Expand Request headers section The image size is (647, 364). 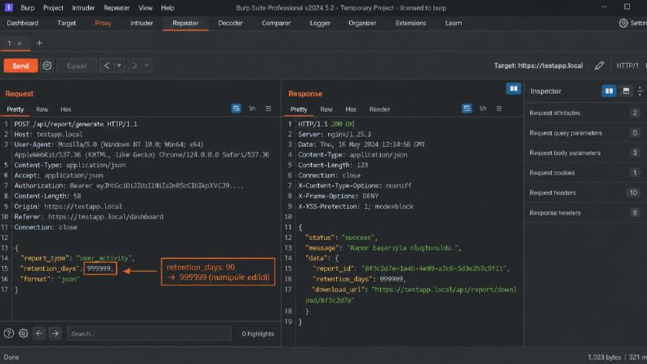585,193
